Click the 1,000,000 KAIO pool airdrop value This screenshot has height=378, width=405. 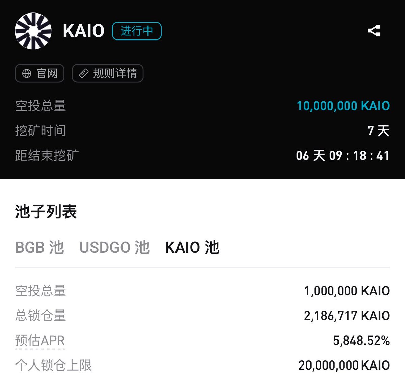[x=347, y=291]
